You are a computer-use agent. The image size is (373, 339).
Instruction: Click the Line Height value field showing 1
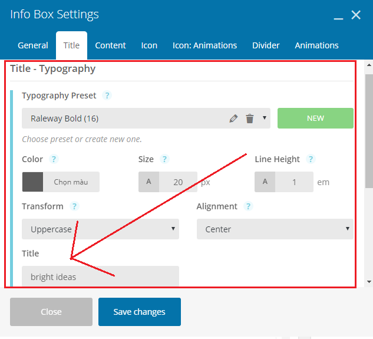(294, 182)
